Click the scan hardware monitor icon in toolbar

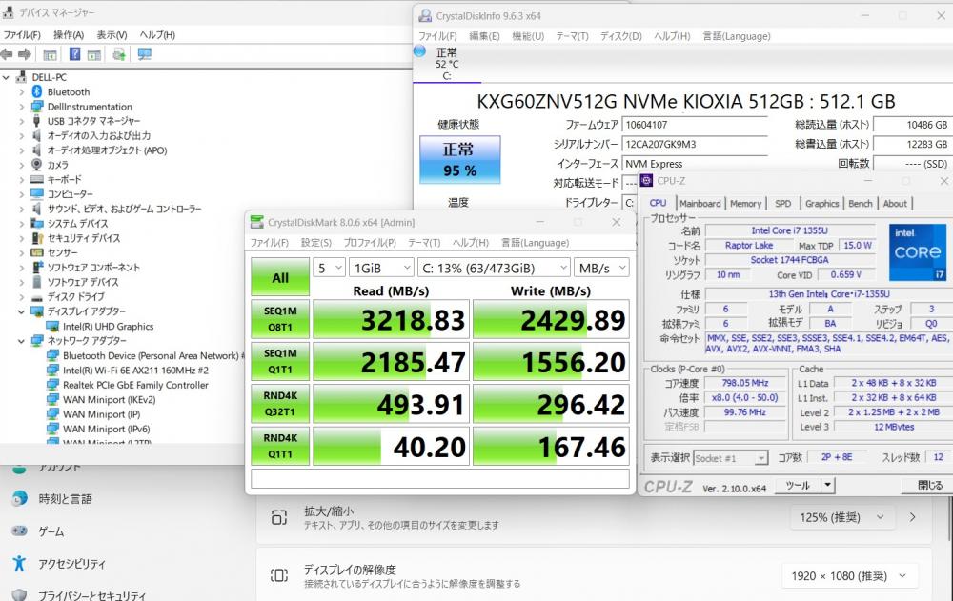[144, 54]
